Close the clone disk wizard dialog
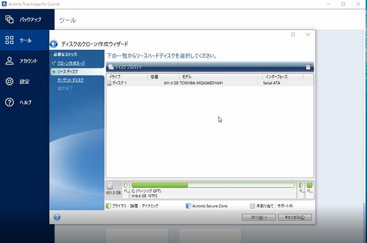The image size is (367, 243). [308, 34]
